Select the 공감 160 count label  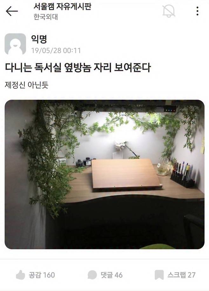[x=42, y=275]
